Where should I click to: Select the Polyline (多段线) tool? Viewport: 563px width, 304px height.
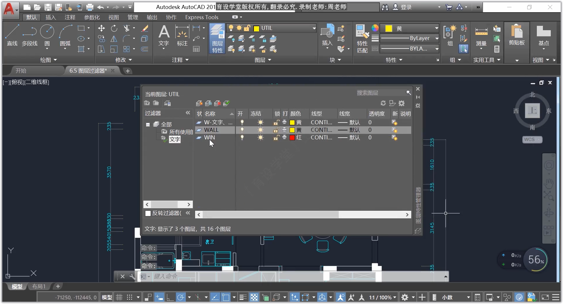(x=30, y=35)
